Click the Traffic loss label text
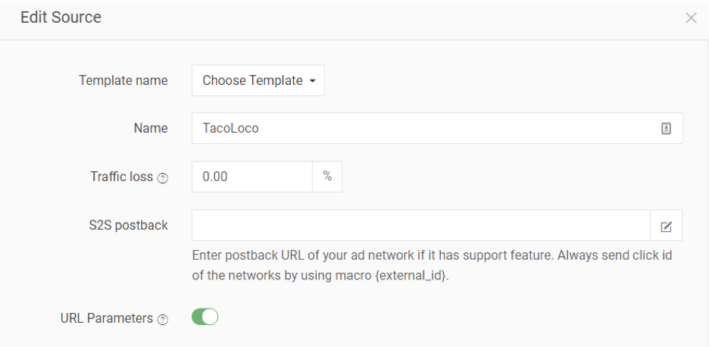 tap(121, 177)
